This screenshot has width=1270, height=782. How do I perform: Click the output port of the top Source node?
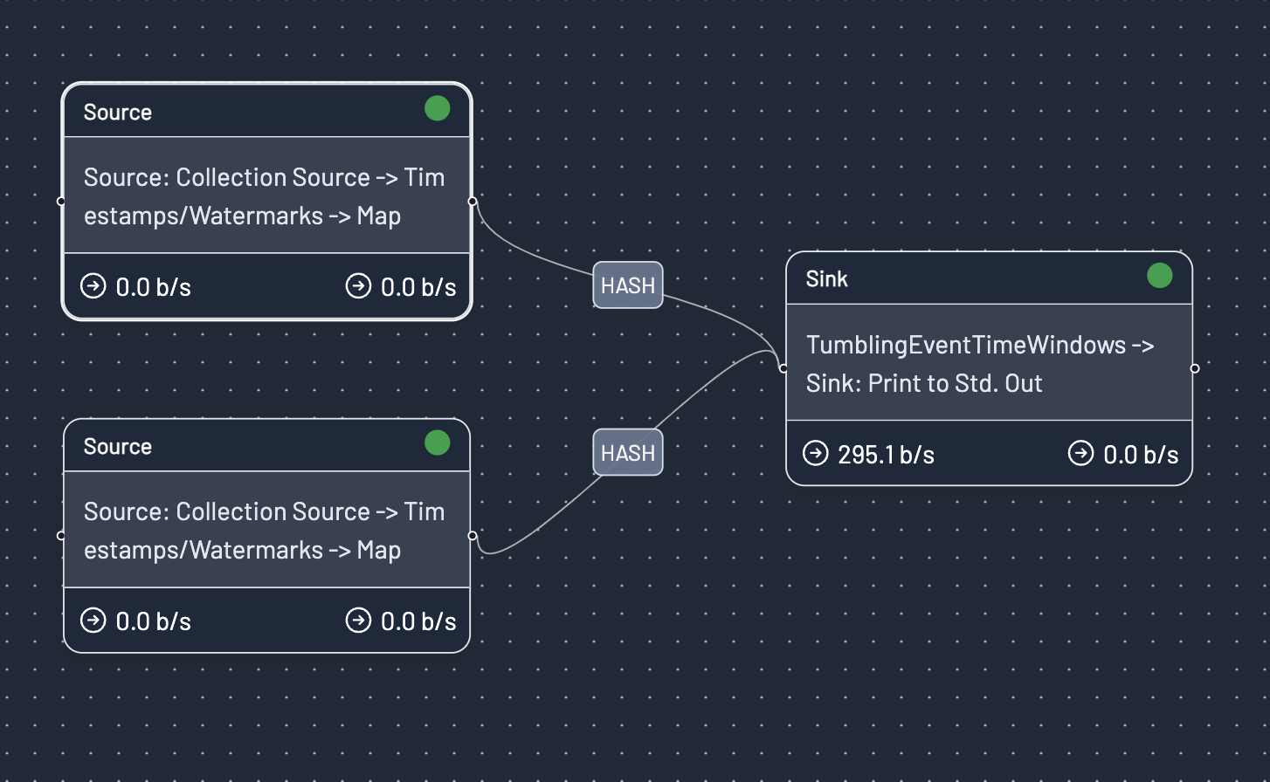tap(472, 201)
